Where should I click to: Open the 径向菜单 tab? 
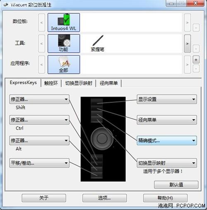[x=109, y=83]
